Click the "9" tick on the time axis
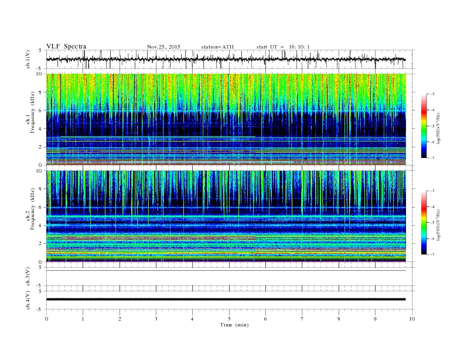Viewport: 464px width, 358px height. 375,319
